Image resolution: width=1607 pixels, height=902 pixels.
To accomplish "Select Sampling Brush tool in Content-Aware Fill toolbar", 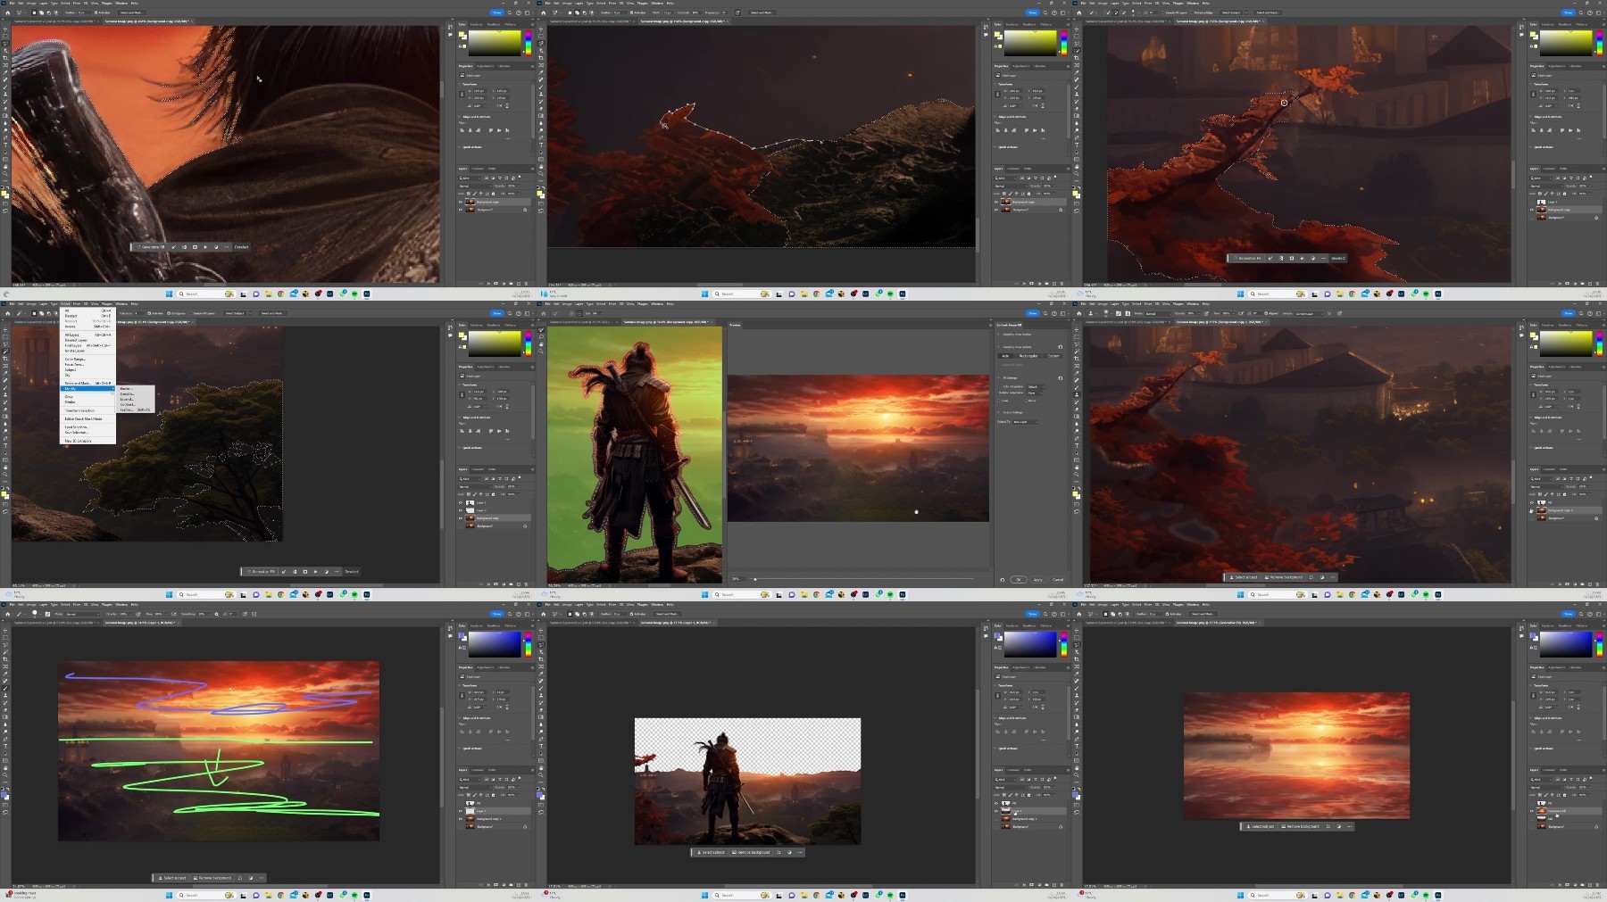I will point(541,330).
